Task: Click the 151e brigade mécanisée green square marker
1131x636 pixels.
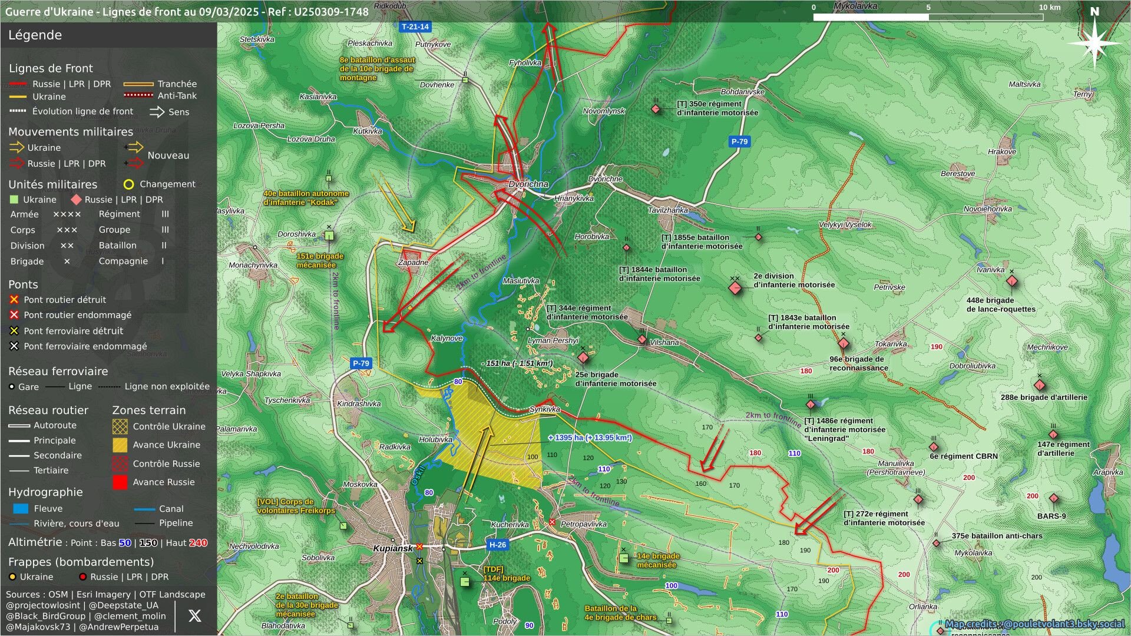Action: [x=329, y=236]
